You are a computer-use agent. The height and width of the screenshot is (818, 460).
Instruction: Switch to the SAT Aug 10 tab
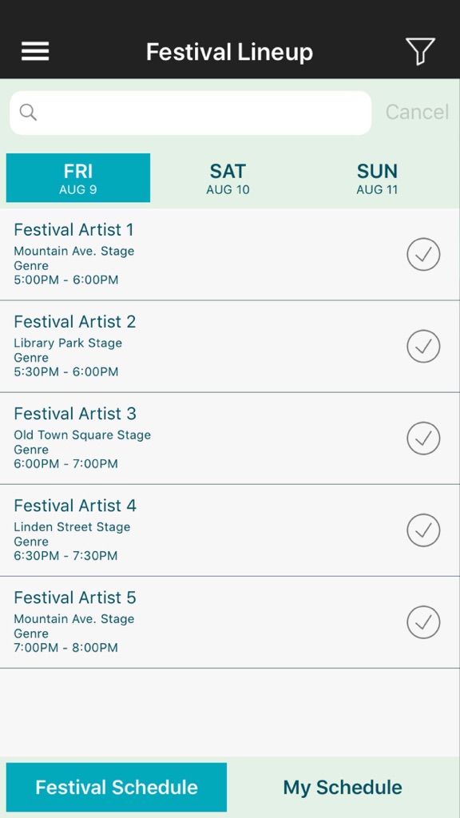click(228, 178)
